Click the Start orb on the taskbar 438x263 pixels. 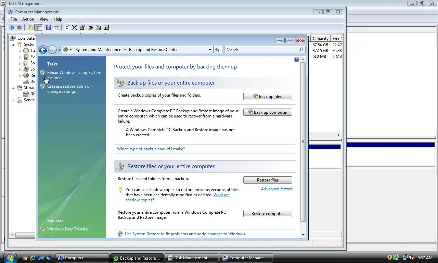(10, 257)
